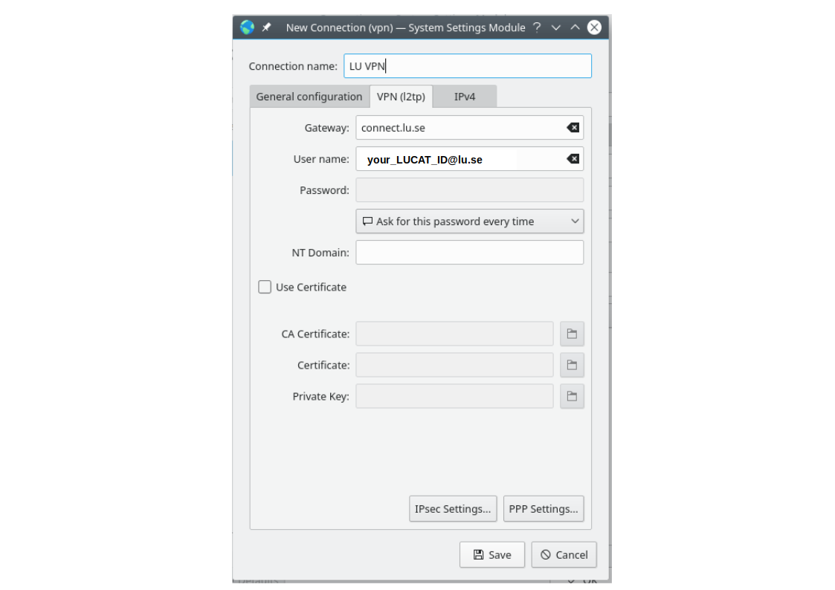Screen dimensions: 835x590
Task: Click the Password input field
Action: [x=470, y=190]
